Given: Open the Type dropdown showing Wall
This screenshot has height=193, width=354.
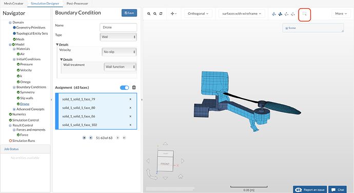Looking at the screenshot, I should 119,37.
